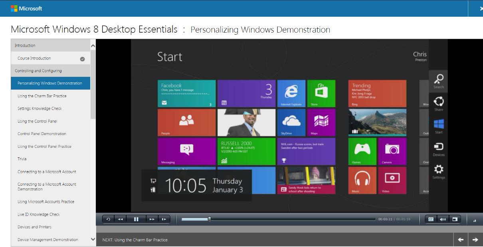Open the Bing Trending tile
483x247 pixels.
pos(377,94)
